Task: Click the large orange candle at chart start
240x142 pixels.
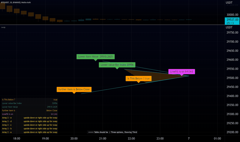Action: click(3, 6)
